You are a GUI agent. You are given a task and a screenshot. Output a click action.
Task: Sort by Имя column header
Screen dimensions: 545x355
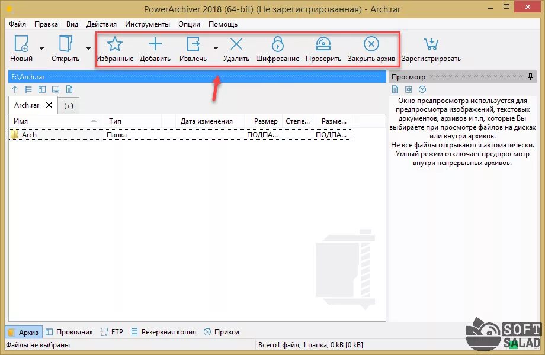56,121
